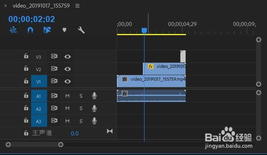Toggle nest-or-individual clips insert mode icon
This screenshot has width=267, height=155.
point(13,30)
